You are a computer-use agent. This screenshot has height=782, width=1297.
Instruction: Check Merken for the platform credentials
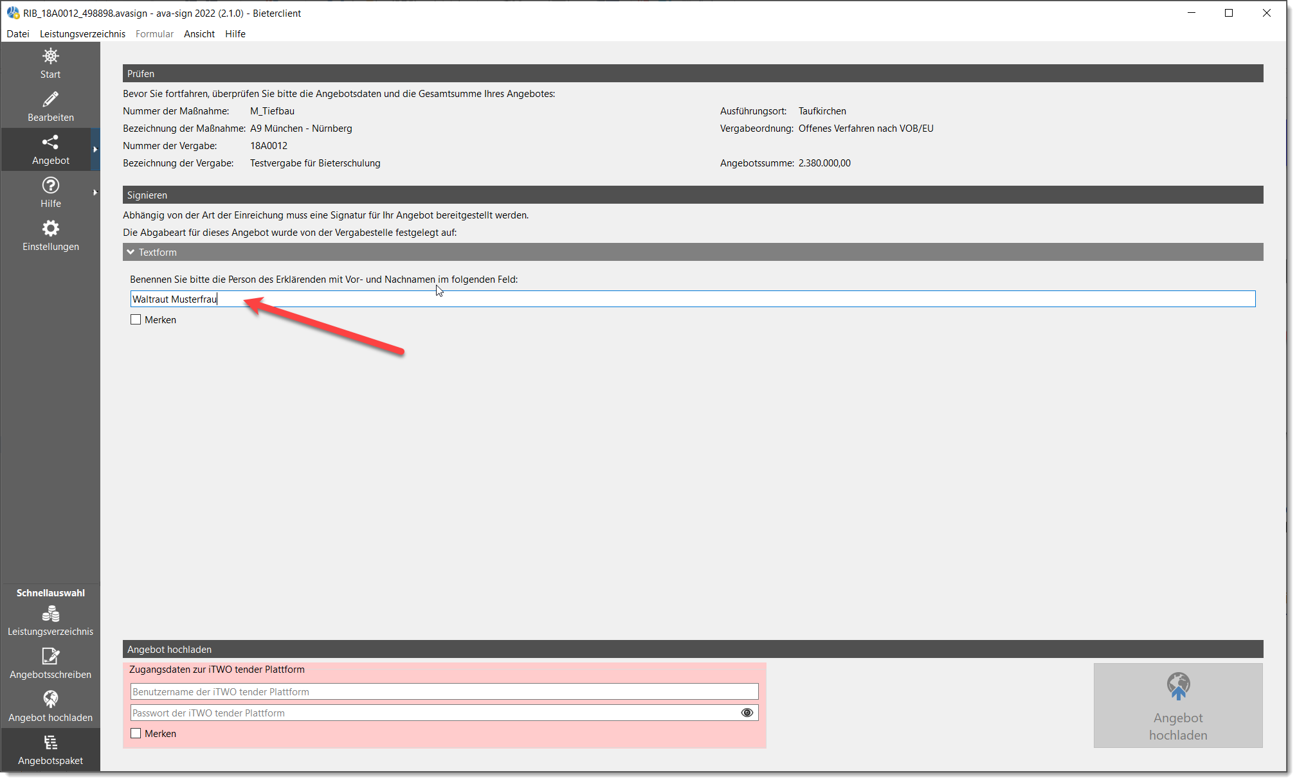point(135,733)
